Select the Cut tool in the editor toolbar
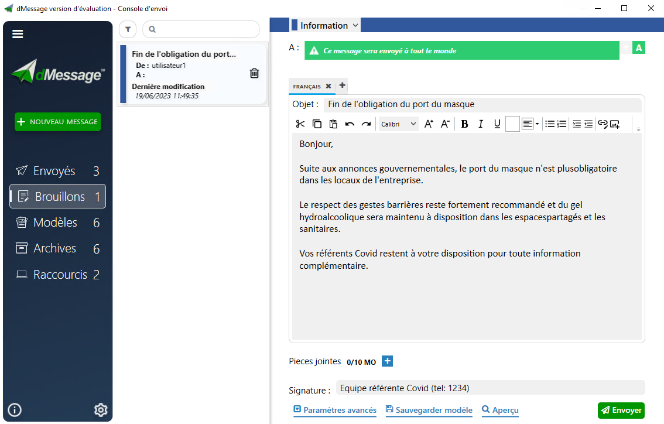This screenshot has height=424, width=664. coord(300,124)
